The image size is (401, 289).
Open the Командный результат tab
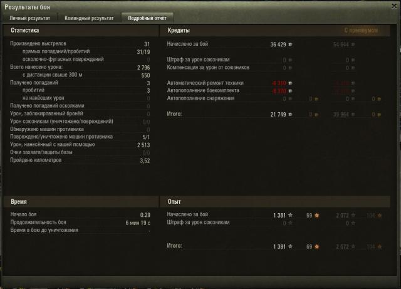(89, 18)
